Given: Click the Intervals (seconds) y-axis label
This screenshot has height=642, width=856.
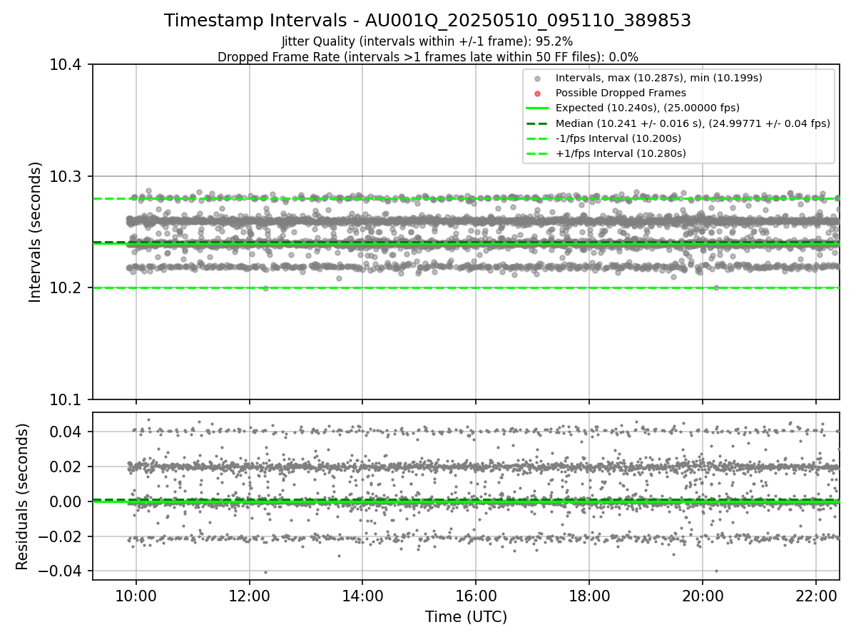Looking at the screenshot, I should click(36, 232).
